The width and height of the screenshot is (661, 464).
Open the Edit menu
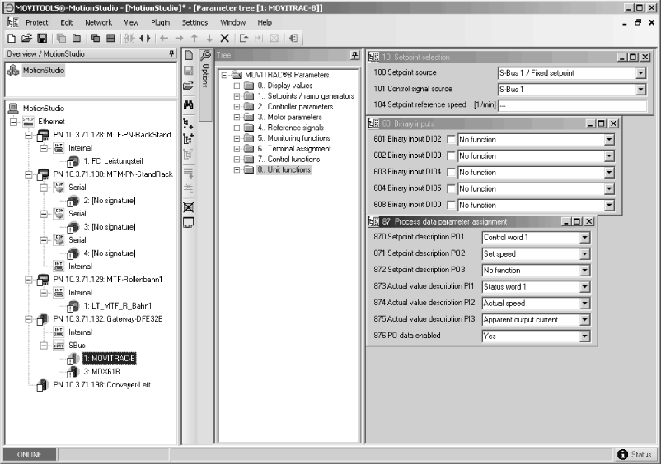66,22
